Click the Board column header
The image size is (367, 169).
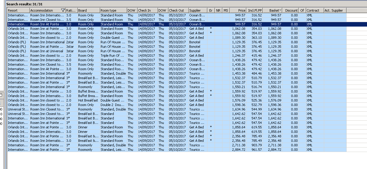point(88,10)
